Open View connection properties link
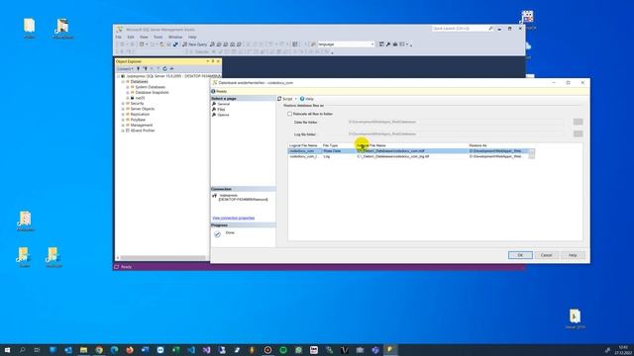Screen dimensions: 634x356 [x=234, y=218]
